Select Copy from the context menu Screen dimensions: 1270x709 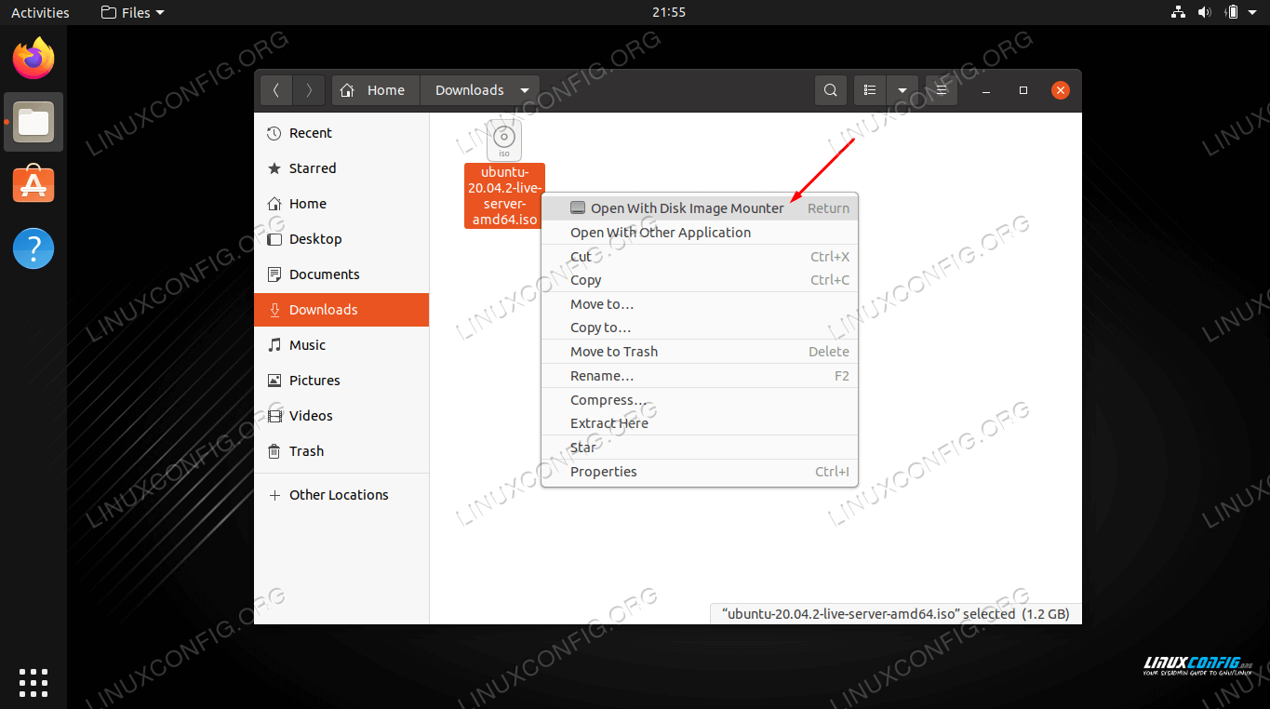pos(700,280)
